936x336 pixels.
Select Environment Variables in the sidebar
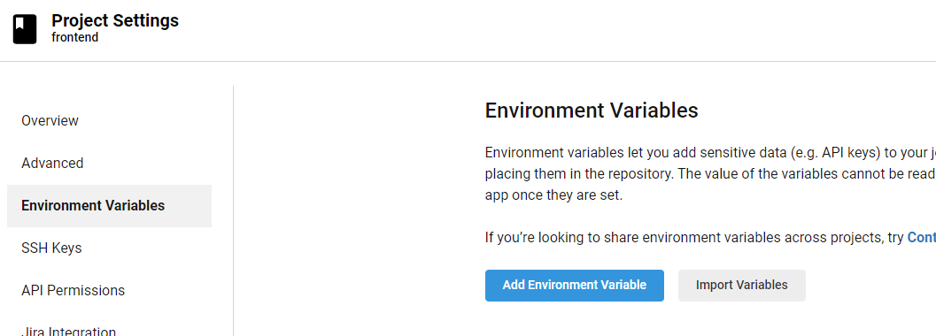pos(109,205)
